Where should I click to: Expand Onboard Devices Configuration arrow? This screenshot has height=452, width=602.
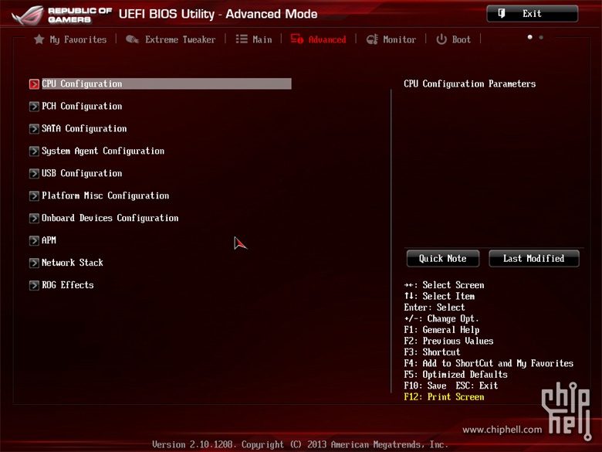pyautogui.click(x=34, y=218)
